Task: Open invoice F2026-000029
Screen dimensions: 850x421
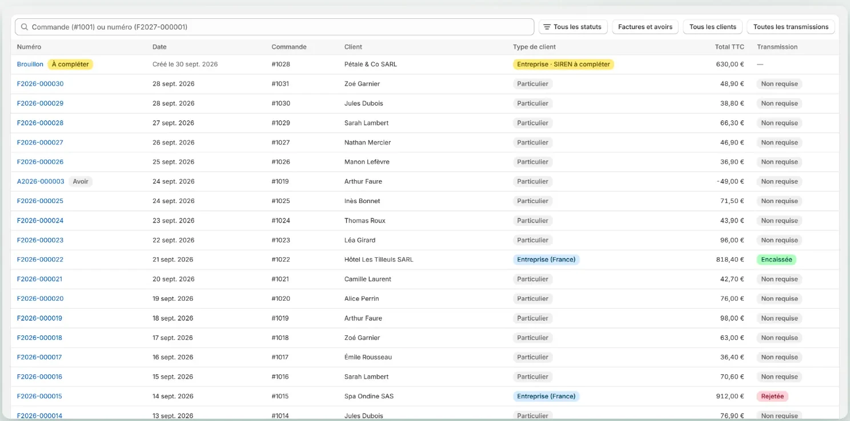Action: (40, 103)
